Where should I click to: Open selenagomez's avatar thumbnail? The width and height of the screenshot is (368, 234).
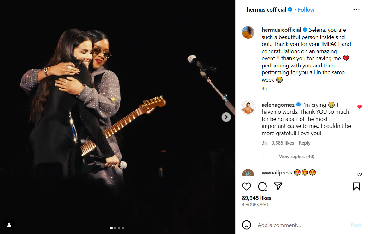(248, 108)
